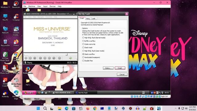Launch Bandicam from the desktop
This screenshot has width=197, height=111.
[16, 4]
